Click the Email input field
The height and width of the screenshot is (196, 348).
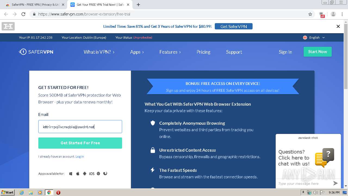[x=80, y=127]
